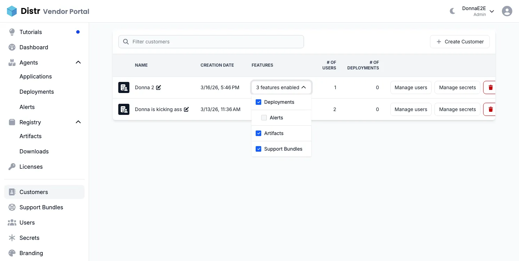Open the Registry section via its icon
Screen dimensions: 519x261
(x=12, y=122)
